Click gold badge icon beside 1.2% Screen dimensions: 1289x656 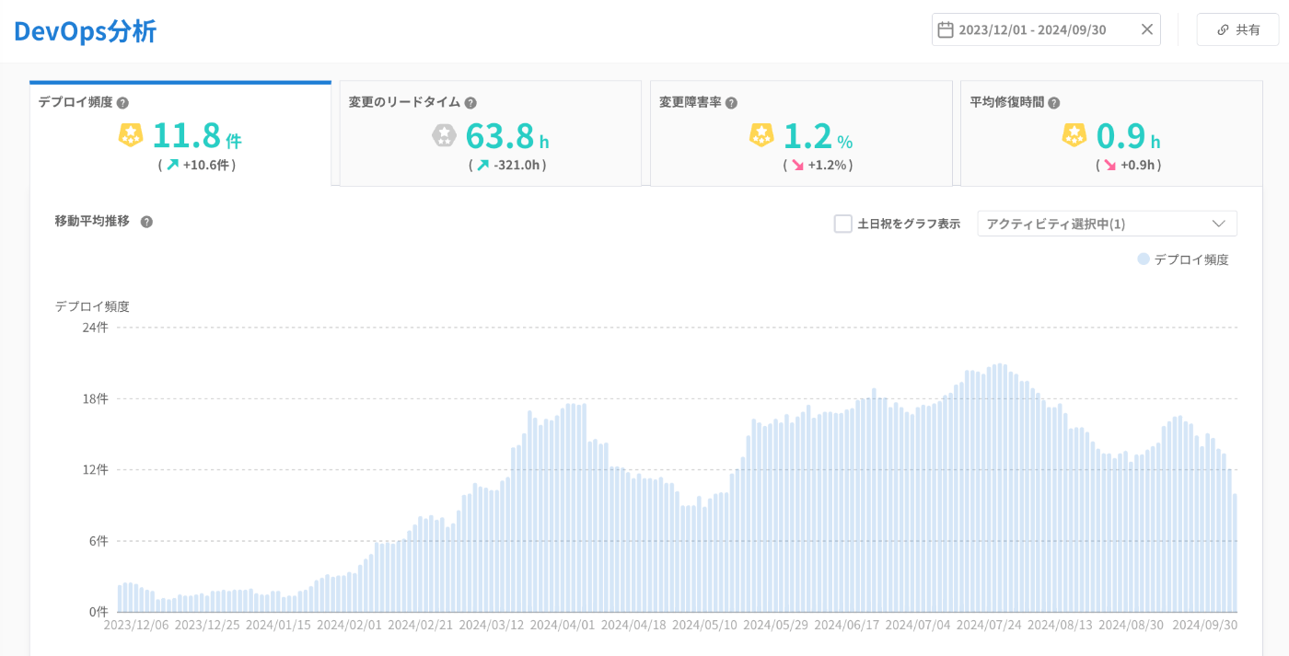tap(761, 135)
